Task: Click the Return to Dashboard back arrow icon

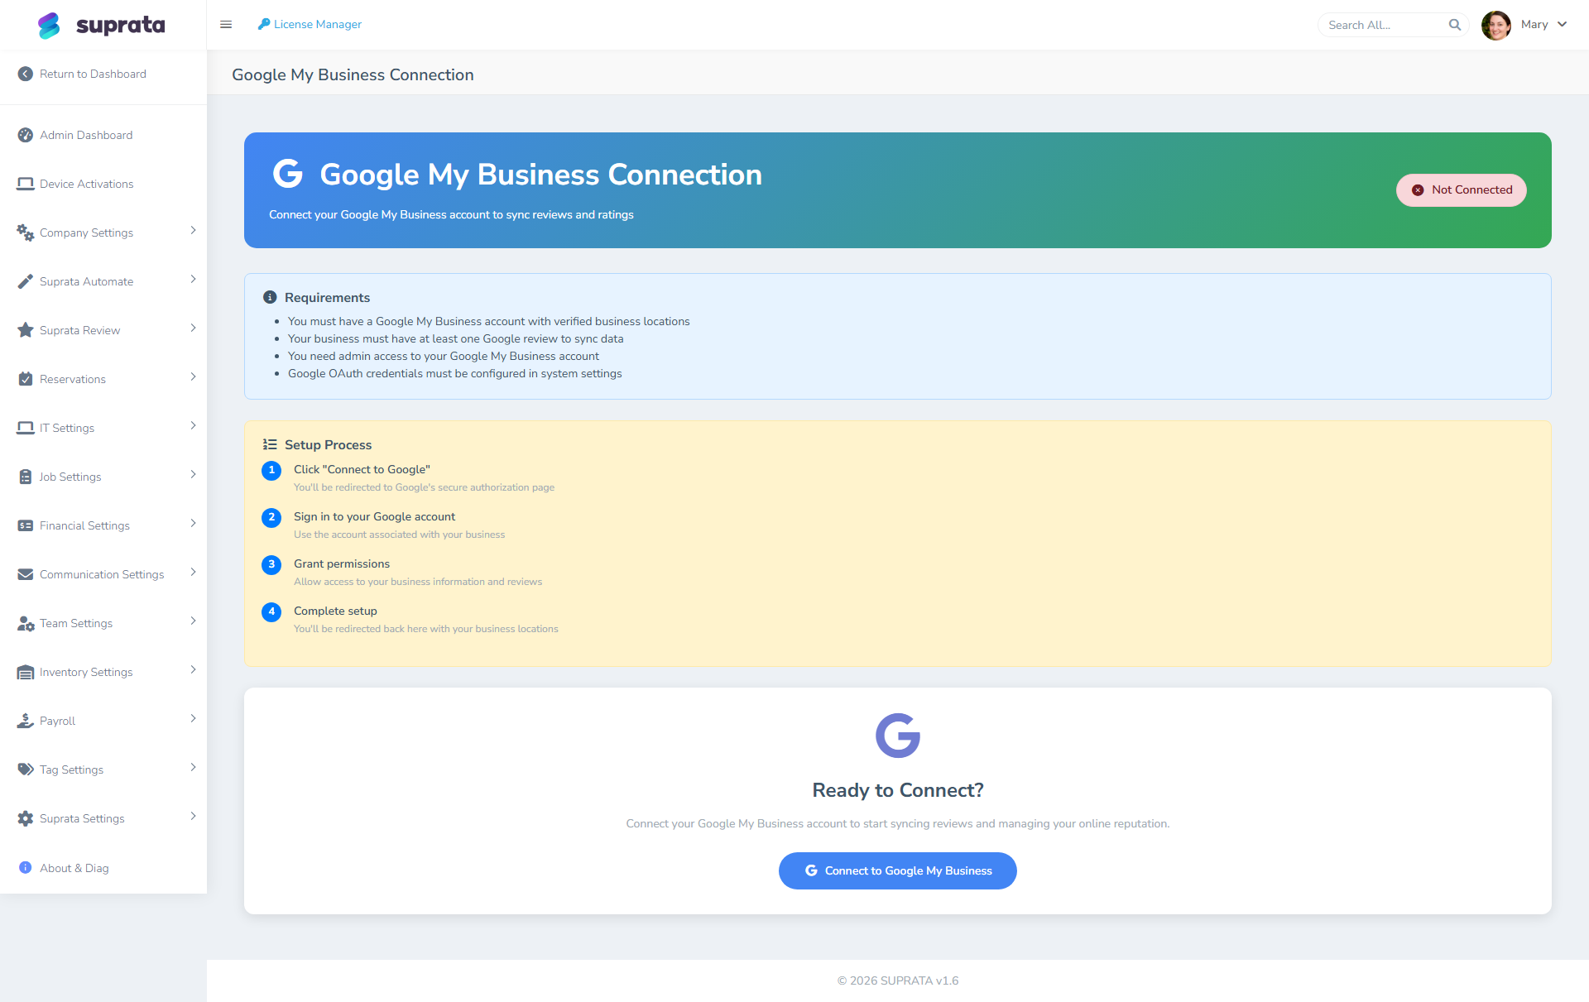Action: coord(26,74)
